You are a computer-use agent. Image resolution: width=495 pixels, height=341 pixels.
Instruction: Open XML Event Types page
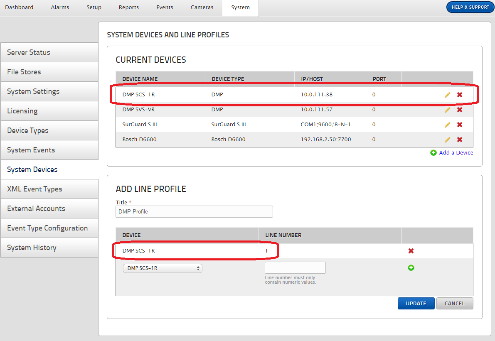(x=49, y=189)
